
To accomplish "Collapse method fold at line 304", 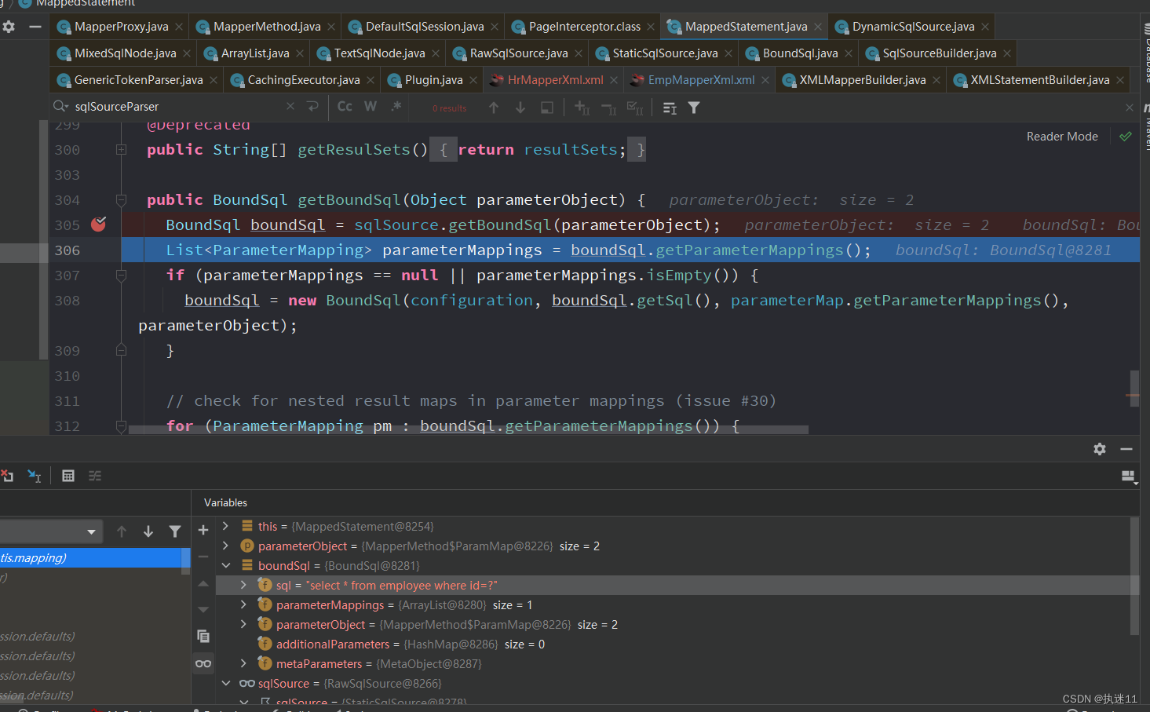I will 121,199.
